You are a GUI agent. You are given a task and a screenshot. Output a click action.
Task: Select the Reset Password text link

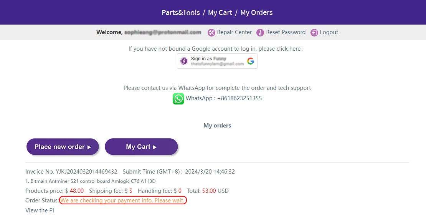click(x=286, y=32)
